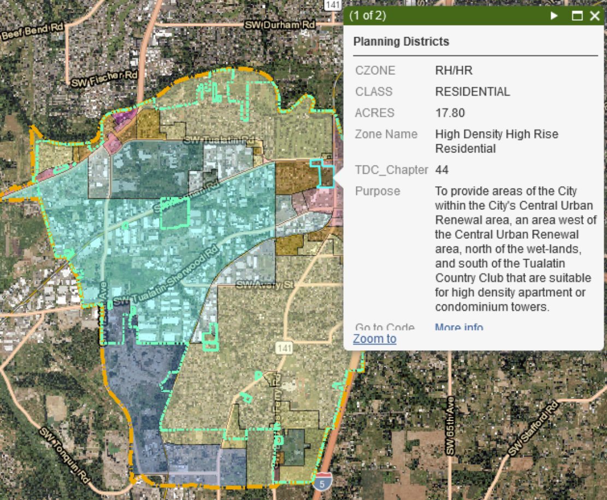Close the Planning Districts popup
This screenshot has width=607, height=500.
click(594, 16)
